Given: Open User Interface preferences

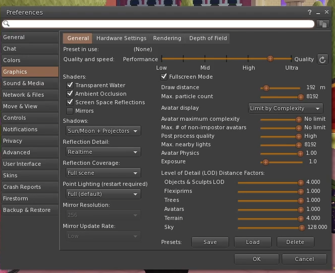Looking at the screenshot, I should click(30, 164).
